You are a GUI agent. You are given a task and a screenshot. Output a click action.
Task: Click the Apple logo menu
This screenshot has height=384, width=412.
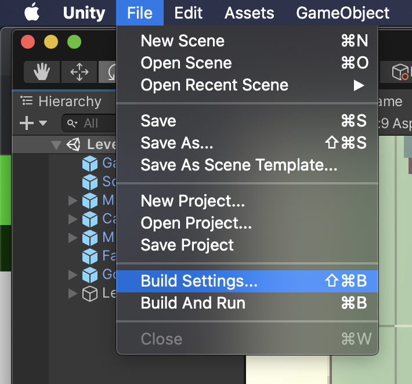[31, 13]
